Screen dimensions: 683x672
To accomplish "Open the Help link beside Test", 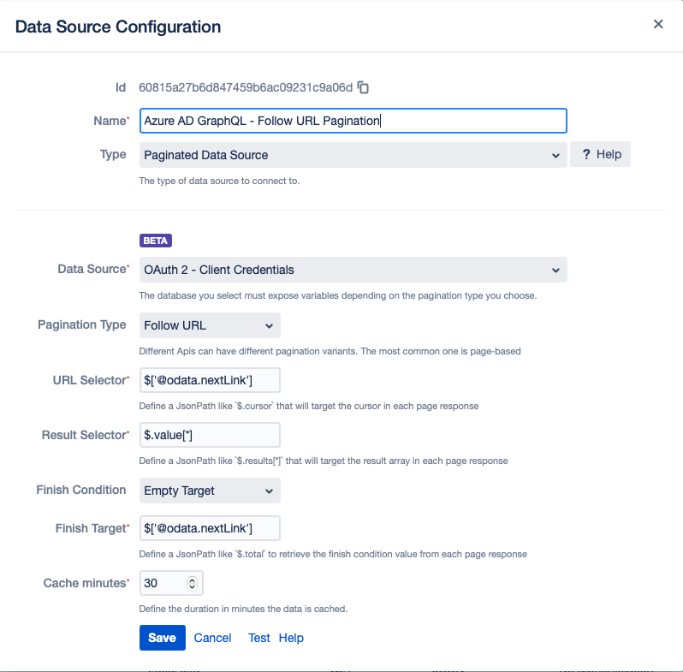I will coord(291,638).
